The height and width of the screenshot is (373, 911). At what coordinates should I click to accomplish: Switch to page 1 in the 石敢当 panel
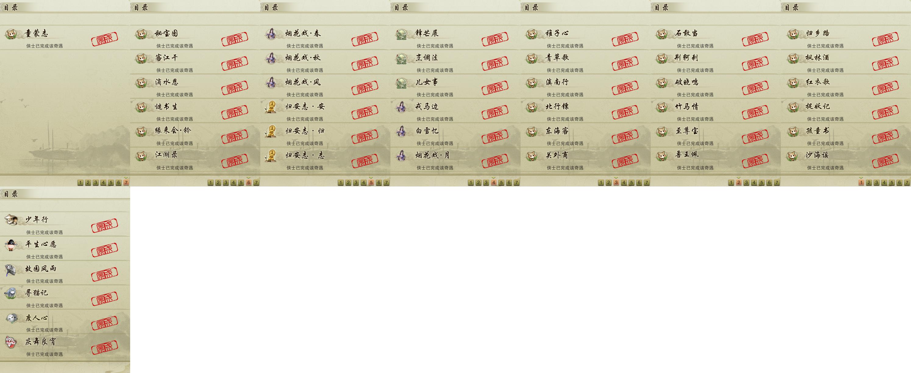coord(731,183)
